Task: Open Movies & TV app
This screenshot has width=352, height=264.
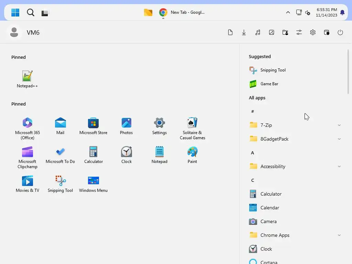Action: (27, 184)
